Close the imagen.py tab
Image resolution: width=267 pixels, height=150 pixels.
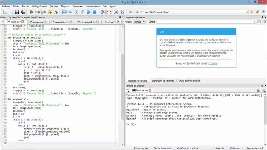pyautogui.click(x=45, y=22)
